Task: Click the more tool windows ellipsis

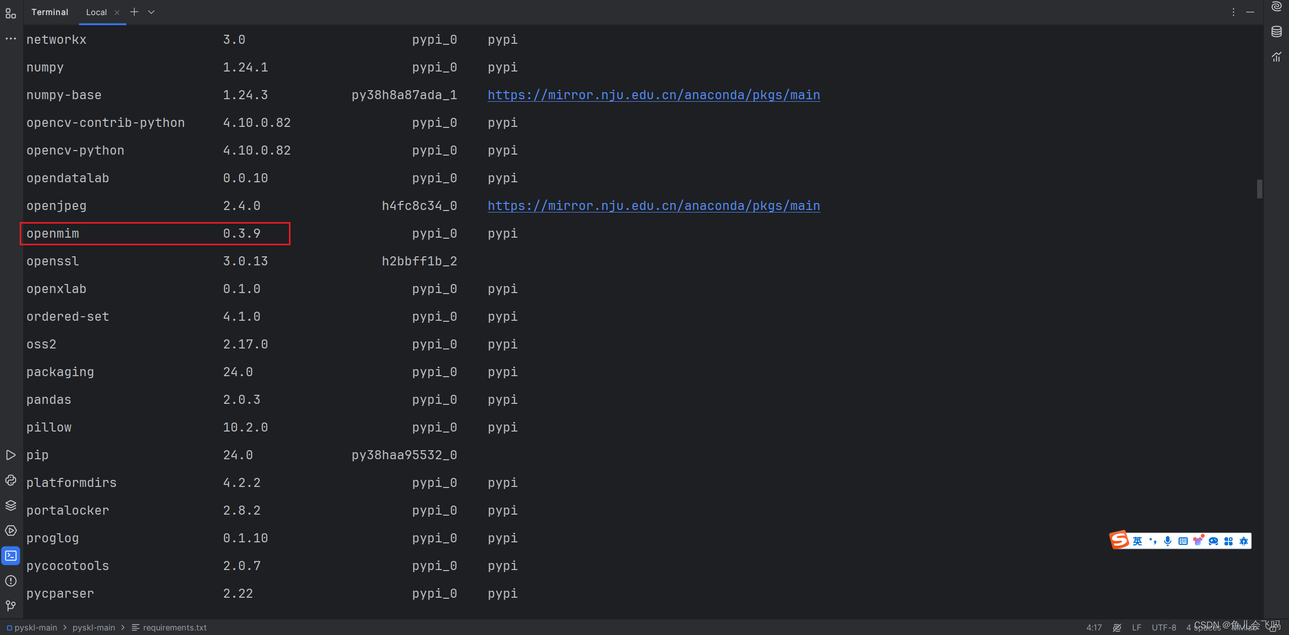Action: tap(10, 38)
